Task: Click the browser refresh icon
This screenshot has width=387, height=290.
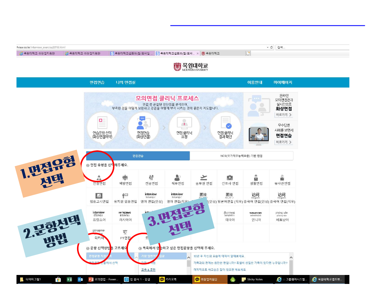Action: (x=272, y=47)
